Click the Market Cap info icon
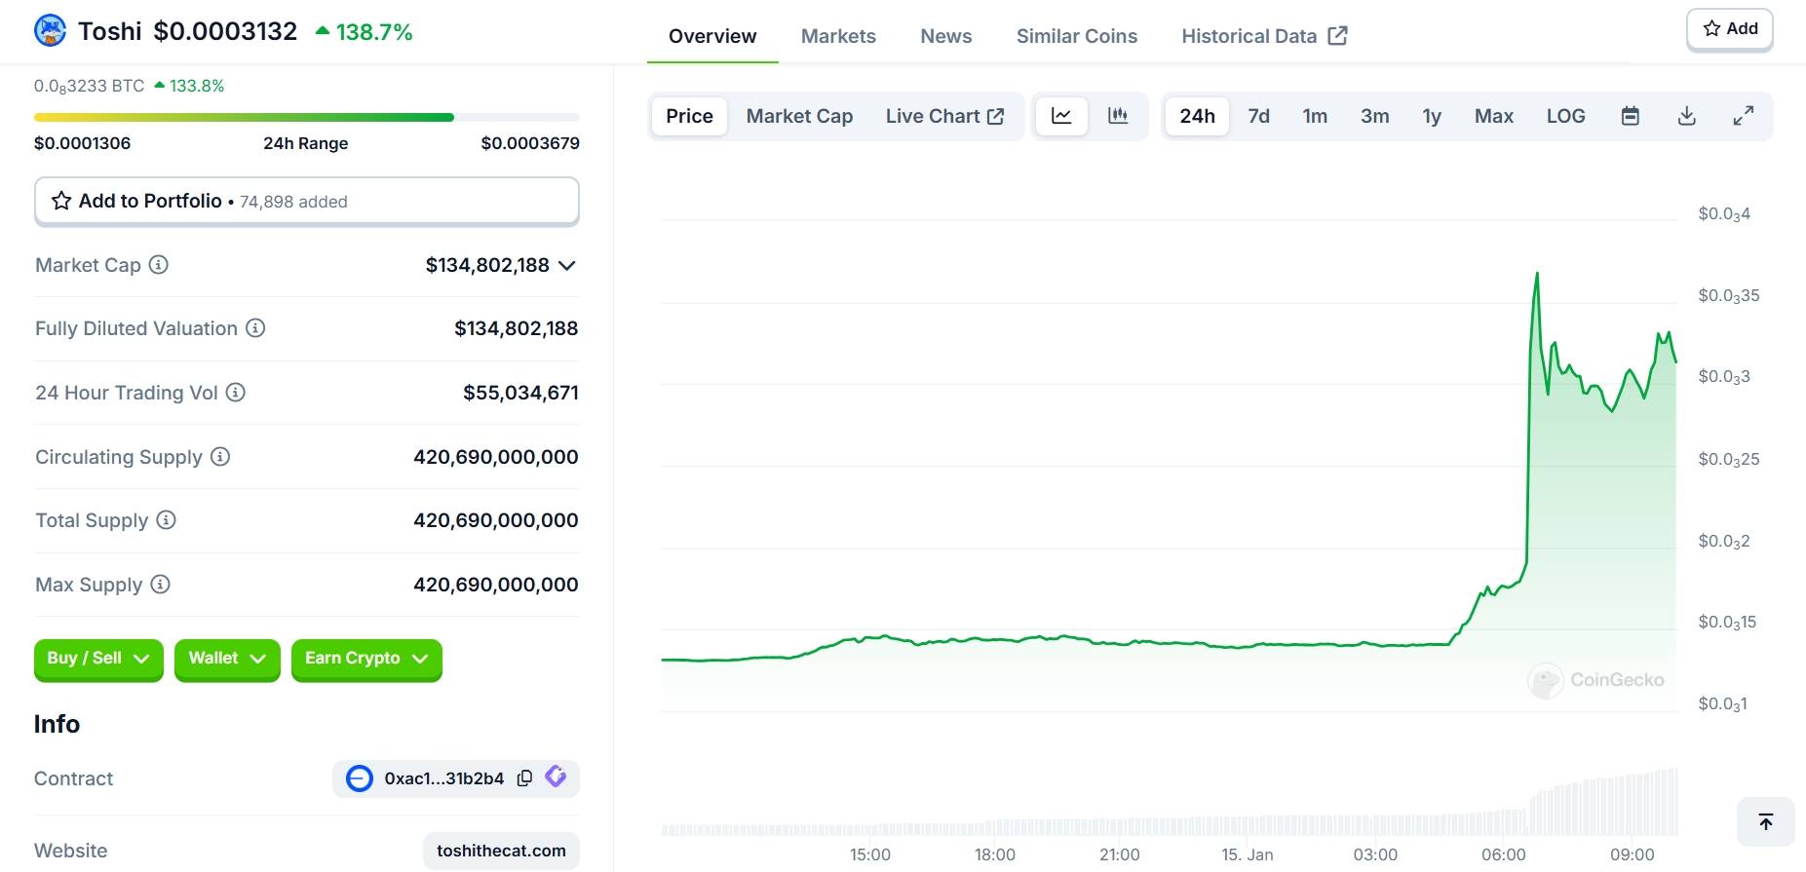 [x=159, y=264]
